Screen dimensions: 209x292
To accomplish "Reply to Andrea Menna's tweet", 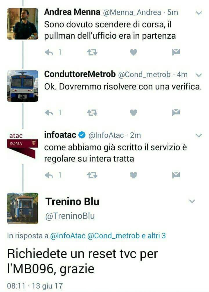I will (x=49, y=52).
